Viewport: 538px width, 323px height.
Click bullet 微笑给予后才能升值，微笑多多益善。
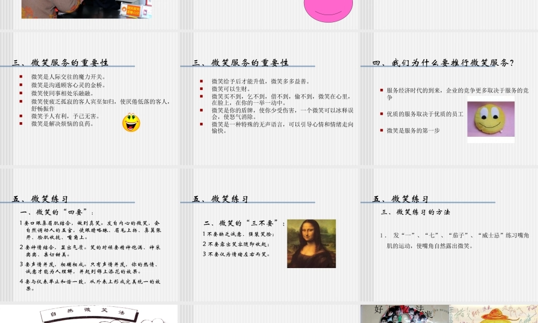point(261,81)
